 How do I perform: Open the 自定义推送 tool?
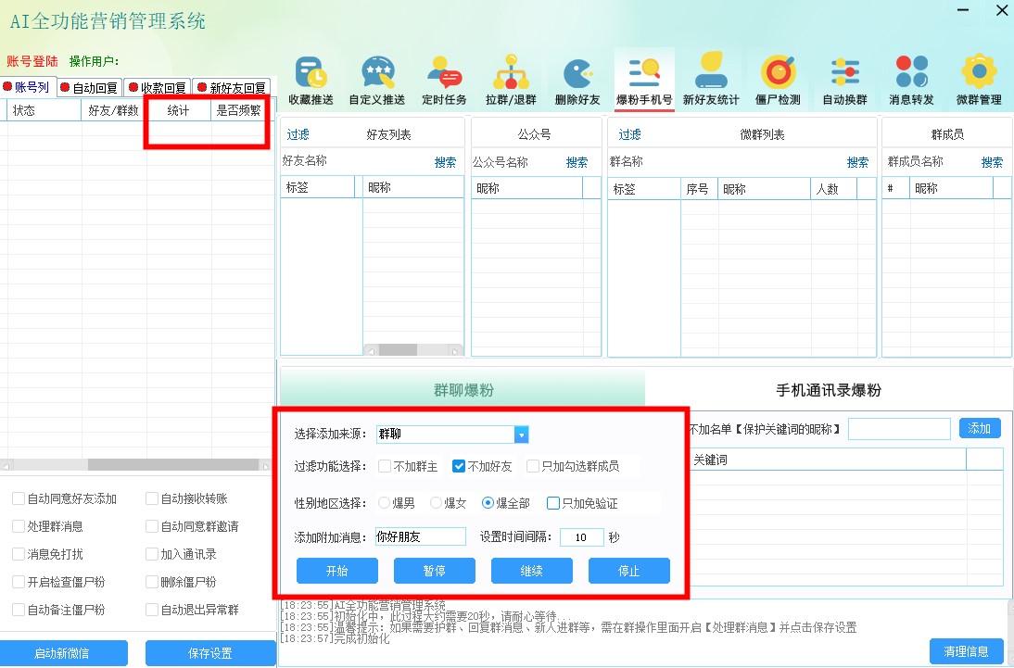coord(377,81)
